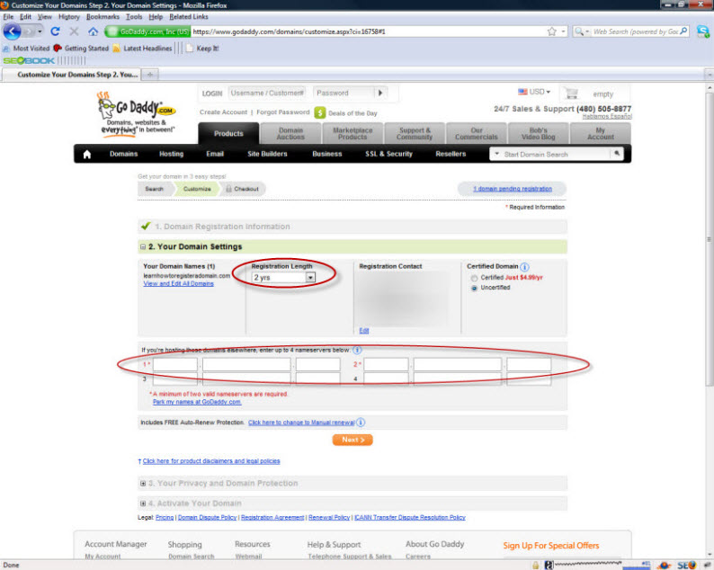Show info for Certified Domain
The image size is (714, 570).
pyautogui.click(x=524, y=267)
